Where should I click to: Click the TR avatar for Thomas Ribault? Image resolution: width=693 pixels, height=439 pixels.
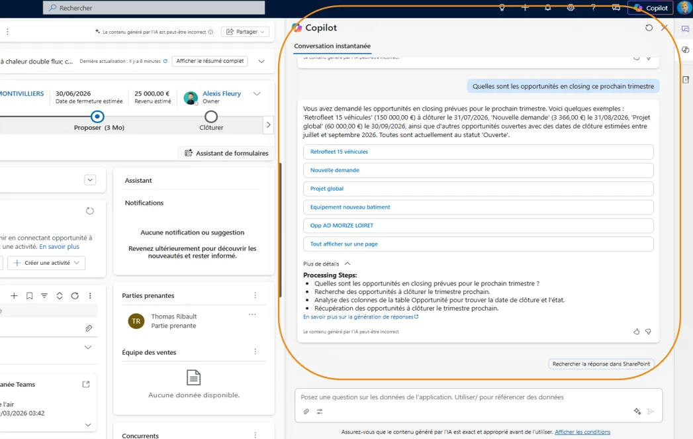tap(136, 321)
